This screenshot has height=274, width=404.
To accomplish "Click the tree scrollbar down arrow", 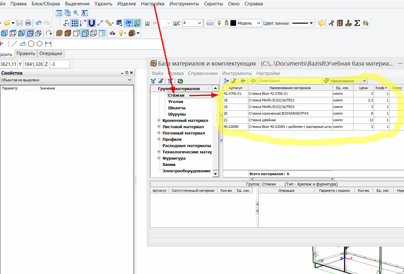I will coord(216,174).
